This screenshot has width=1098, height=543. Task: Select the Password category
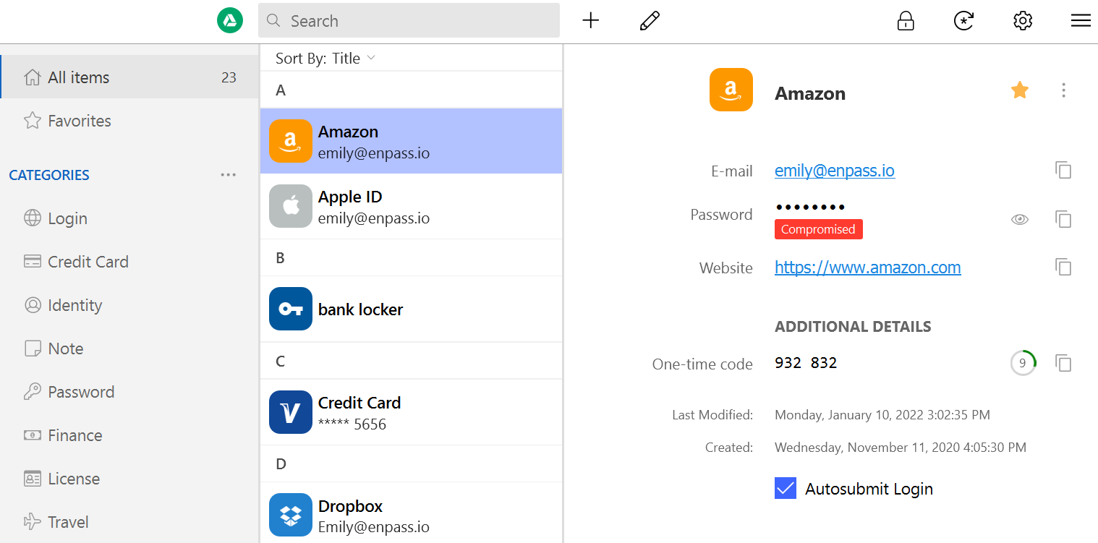click(x=129, y=392)
